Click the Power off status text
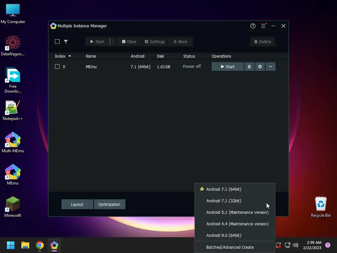This screenshot has height=253, width=337. pos(192,67)
